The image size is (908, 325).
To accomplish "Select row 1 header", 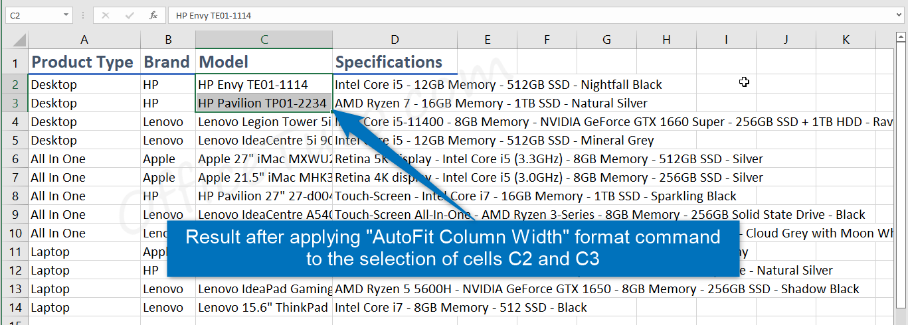I will [15, 63].
